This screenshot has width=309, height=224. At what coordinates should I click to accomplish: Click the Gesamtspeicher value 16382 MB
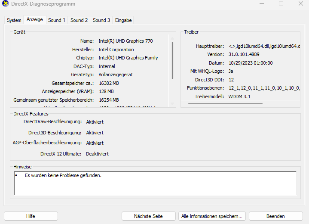(109, 83)
